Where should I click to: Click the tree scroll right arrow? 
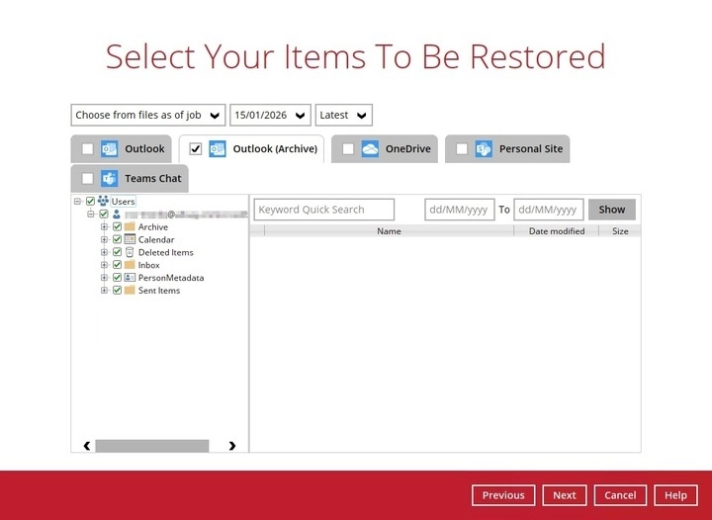[232, 446]
